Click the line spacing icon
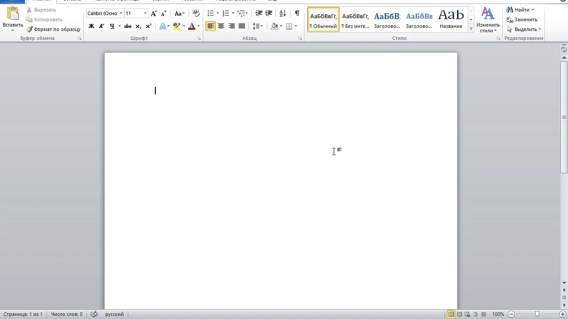The height and width of the screenshot is (319, 568). pos(256,26)
